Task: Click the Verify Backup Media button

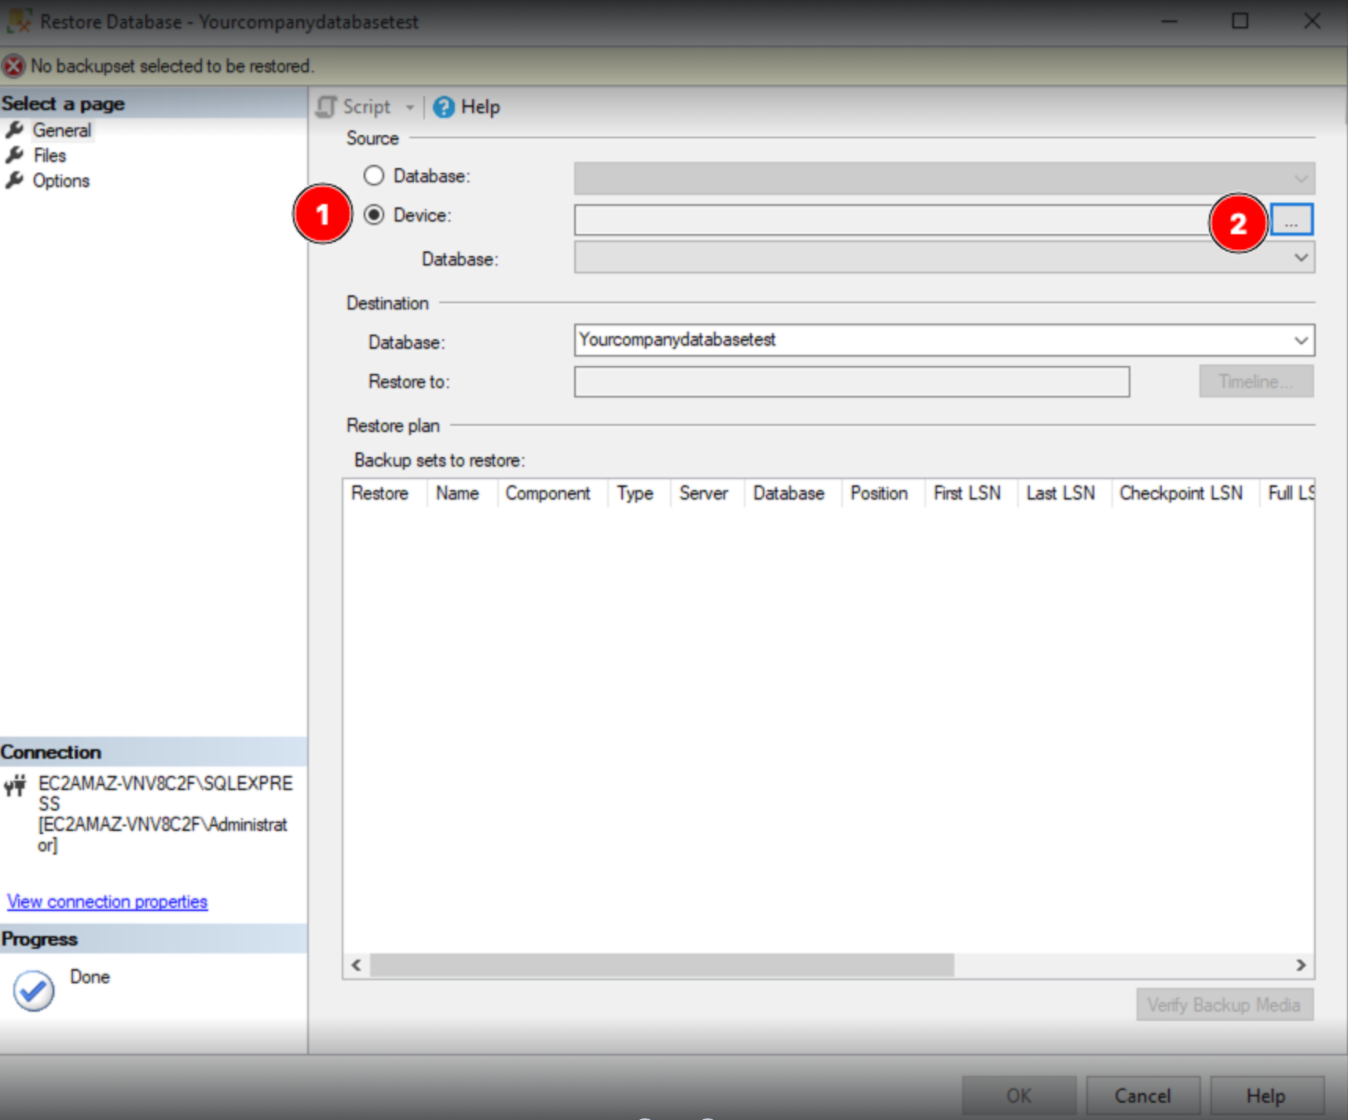Action: point(1225,1005)
